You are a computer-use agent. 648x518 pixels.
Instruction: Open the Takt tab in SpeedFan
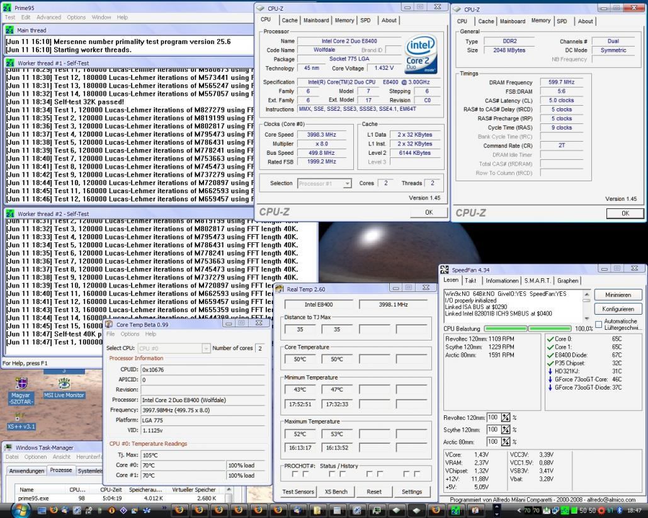470,281
